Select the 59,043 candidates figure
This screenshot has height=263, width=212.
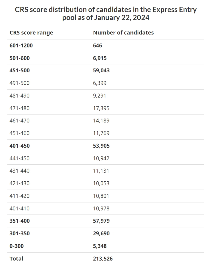tap(101, 70)
